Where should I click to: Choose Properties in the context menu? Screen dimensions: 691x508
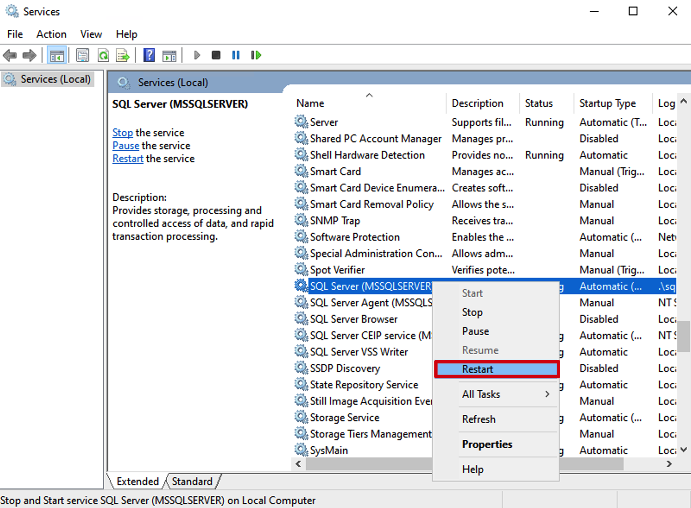pos(496,444)
